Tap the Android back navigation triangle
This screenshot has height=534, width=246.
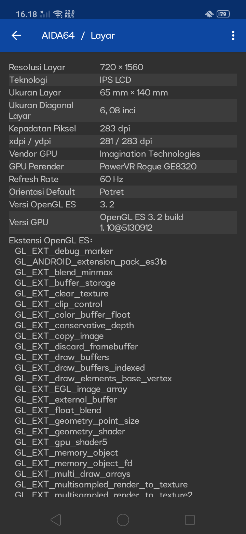point(56,520)
